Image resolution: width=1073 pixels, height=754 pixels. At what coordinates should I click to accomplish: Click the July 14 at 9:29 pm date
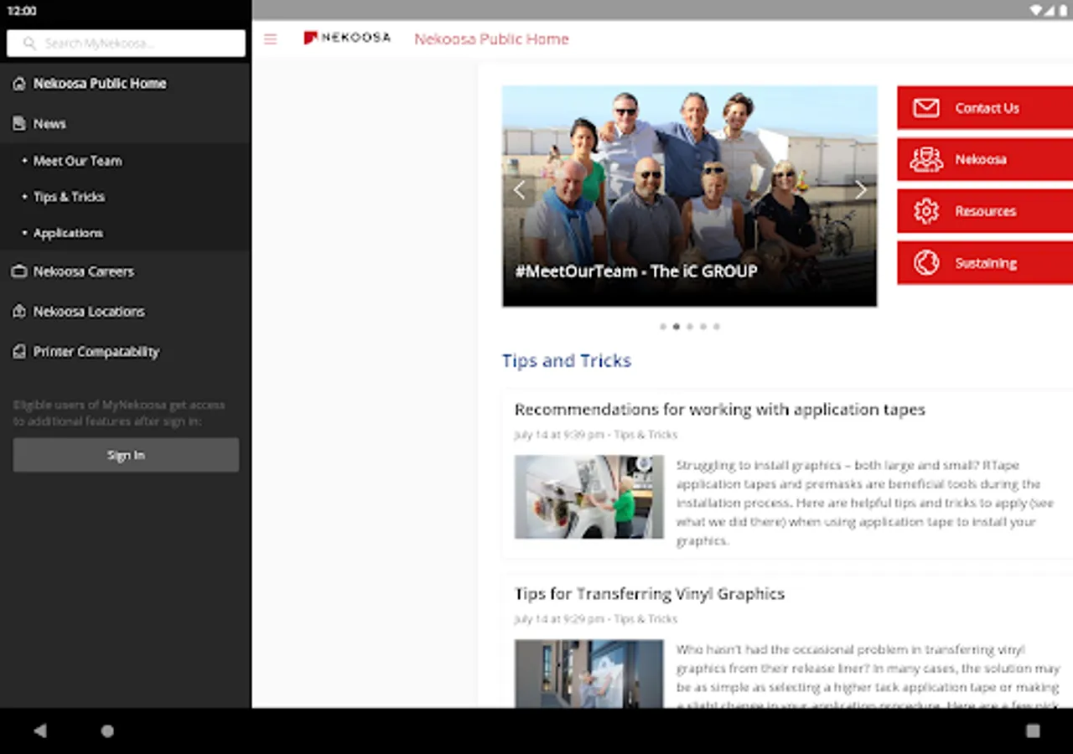tap(559, 619)
